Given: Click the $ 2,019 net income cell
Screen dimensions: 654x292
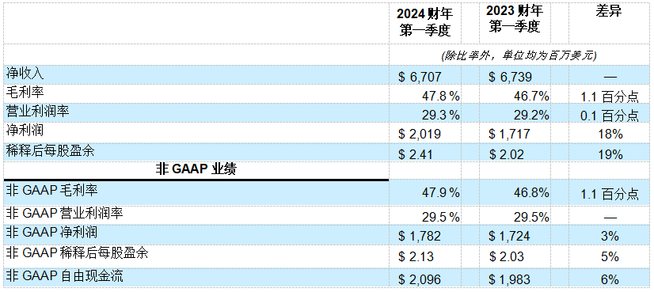Looking at the screenshot, I should [420, 134].
